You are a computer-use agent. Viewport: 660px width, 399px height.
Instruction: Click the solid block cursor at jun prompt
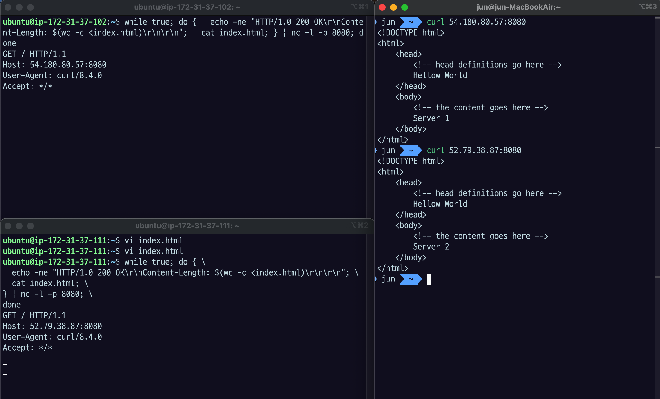pos(429,279)
